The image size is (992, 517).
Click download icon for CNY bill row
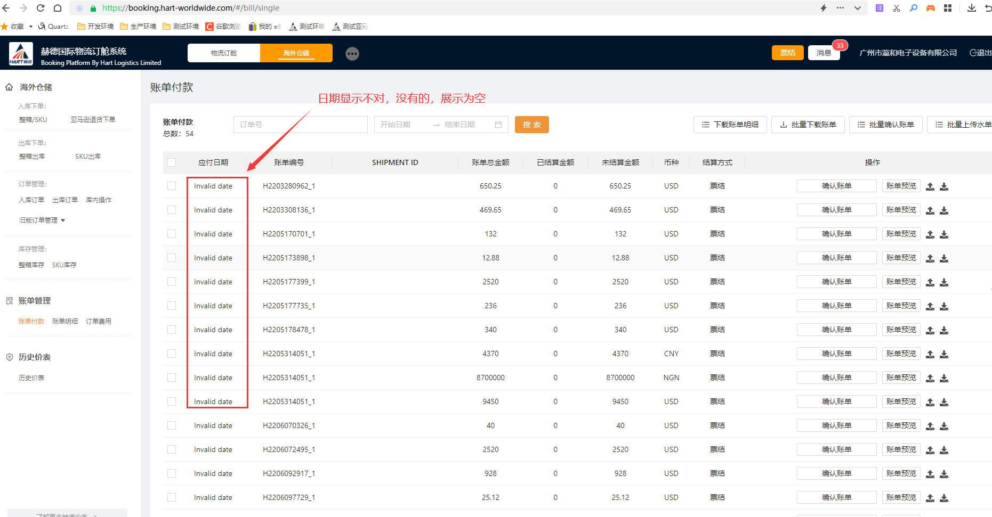(944, 354)
